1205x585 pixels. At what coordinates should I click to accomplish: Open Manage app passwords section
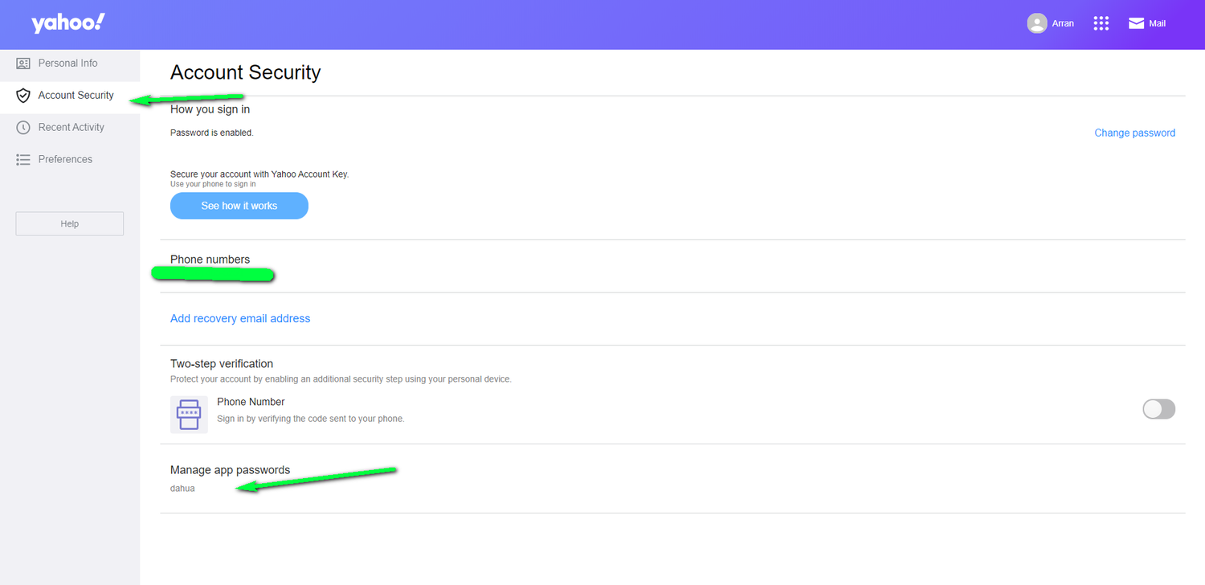[x=230, y=470]
